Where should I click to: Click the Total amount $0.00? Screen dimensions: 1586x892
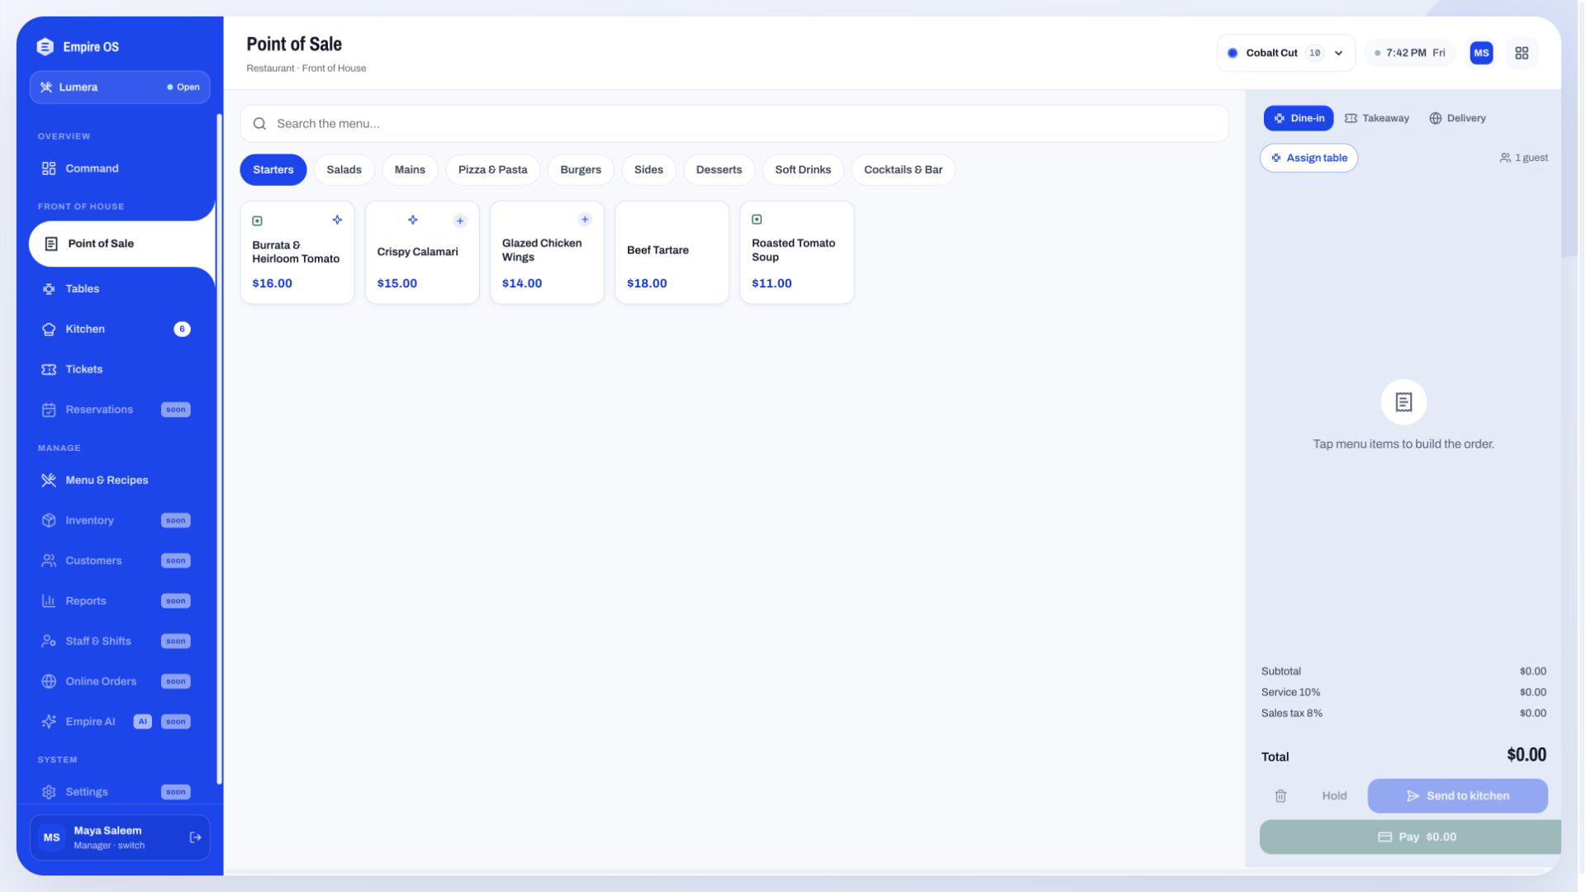click(x=1526, y=755)
